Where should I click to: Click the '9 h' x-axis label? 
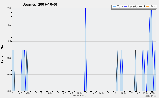(x=72, y=93)
